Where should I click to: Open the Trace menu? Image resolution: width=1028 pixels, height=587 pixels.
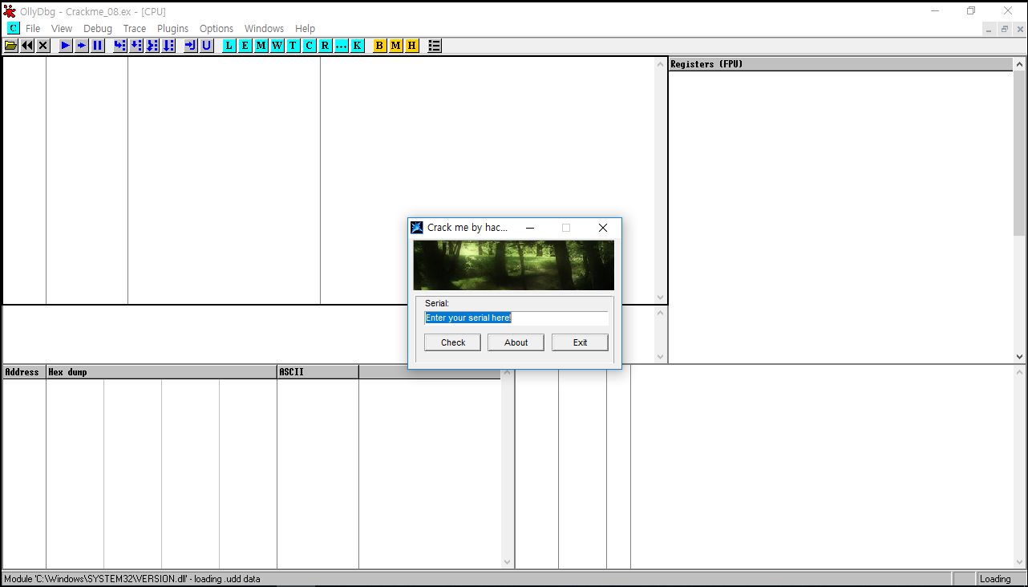pyautogui.click(x=135, y=28)
